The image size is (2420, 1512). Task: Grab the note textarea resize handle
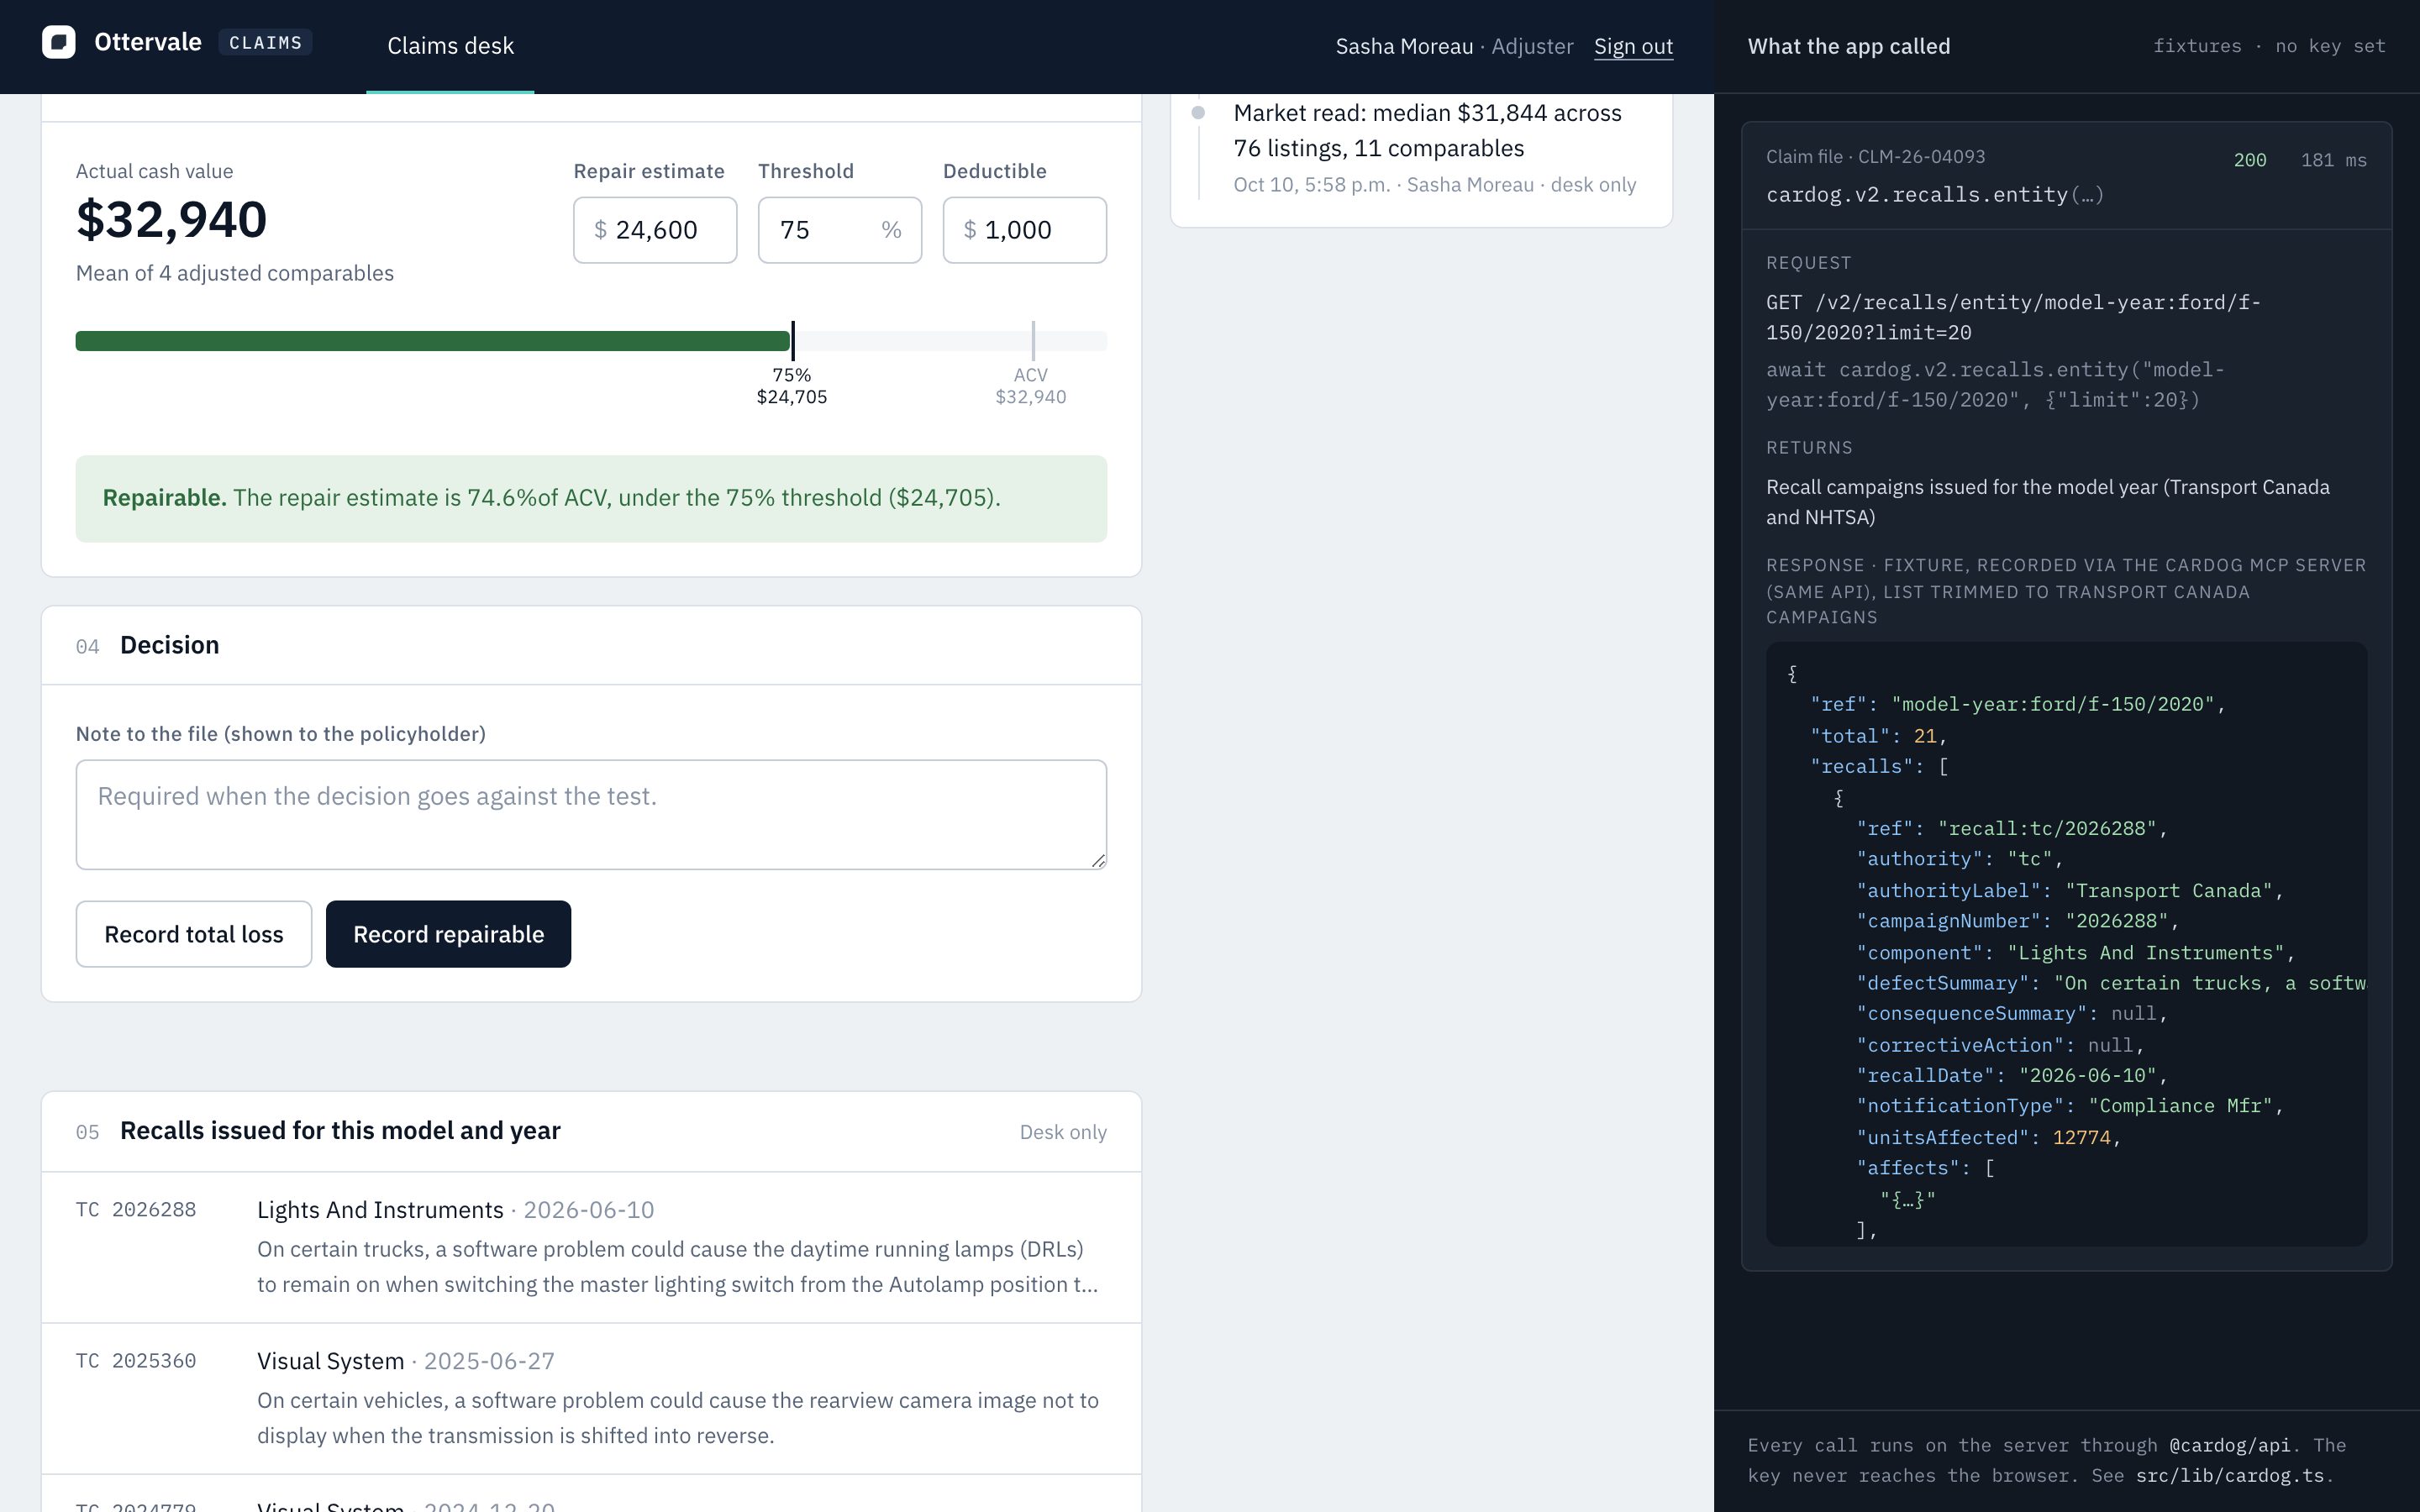[1098, 860]
